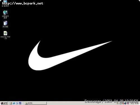Click the My Computer icon at top-left
Viewport: 140px width, 105px height.
pyautogui.click(x=5, y=4)
